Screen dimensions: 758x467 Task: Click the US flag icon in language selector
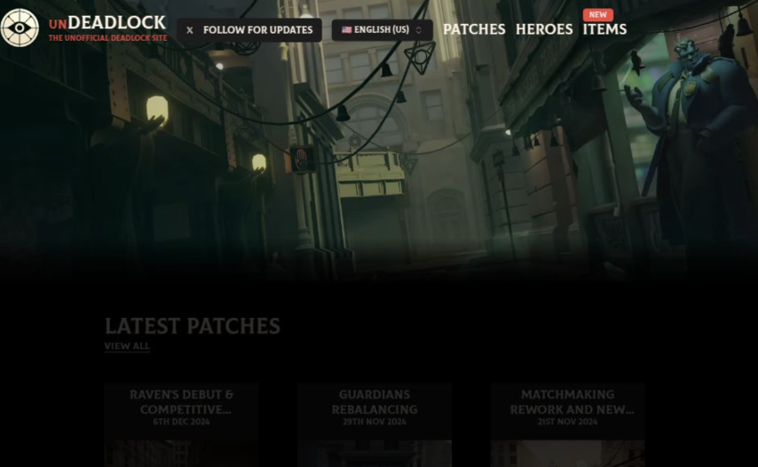click(x=347, y=29)
